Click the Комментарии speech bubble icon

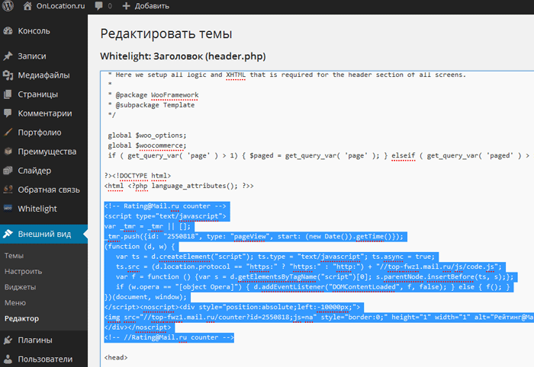click(x=8, y=113)
